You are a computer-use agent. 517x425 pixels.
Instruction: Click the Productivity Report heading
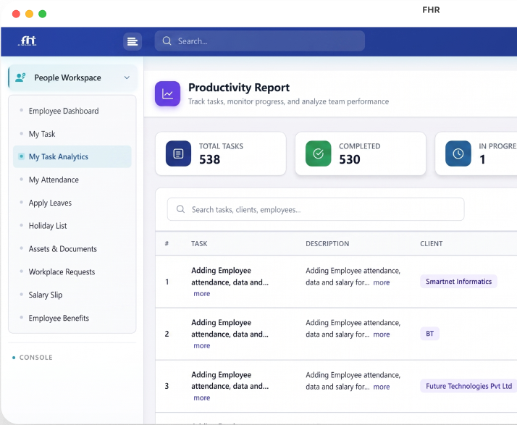[239, 88]
